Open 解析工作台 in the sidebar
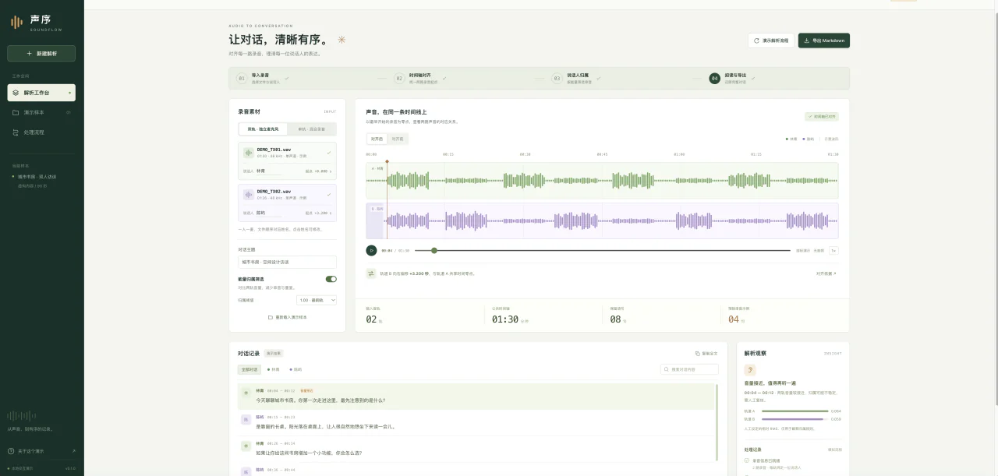The height and width of the screenshot is (476, 998). point(41,93)
